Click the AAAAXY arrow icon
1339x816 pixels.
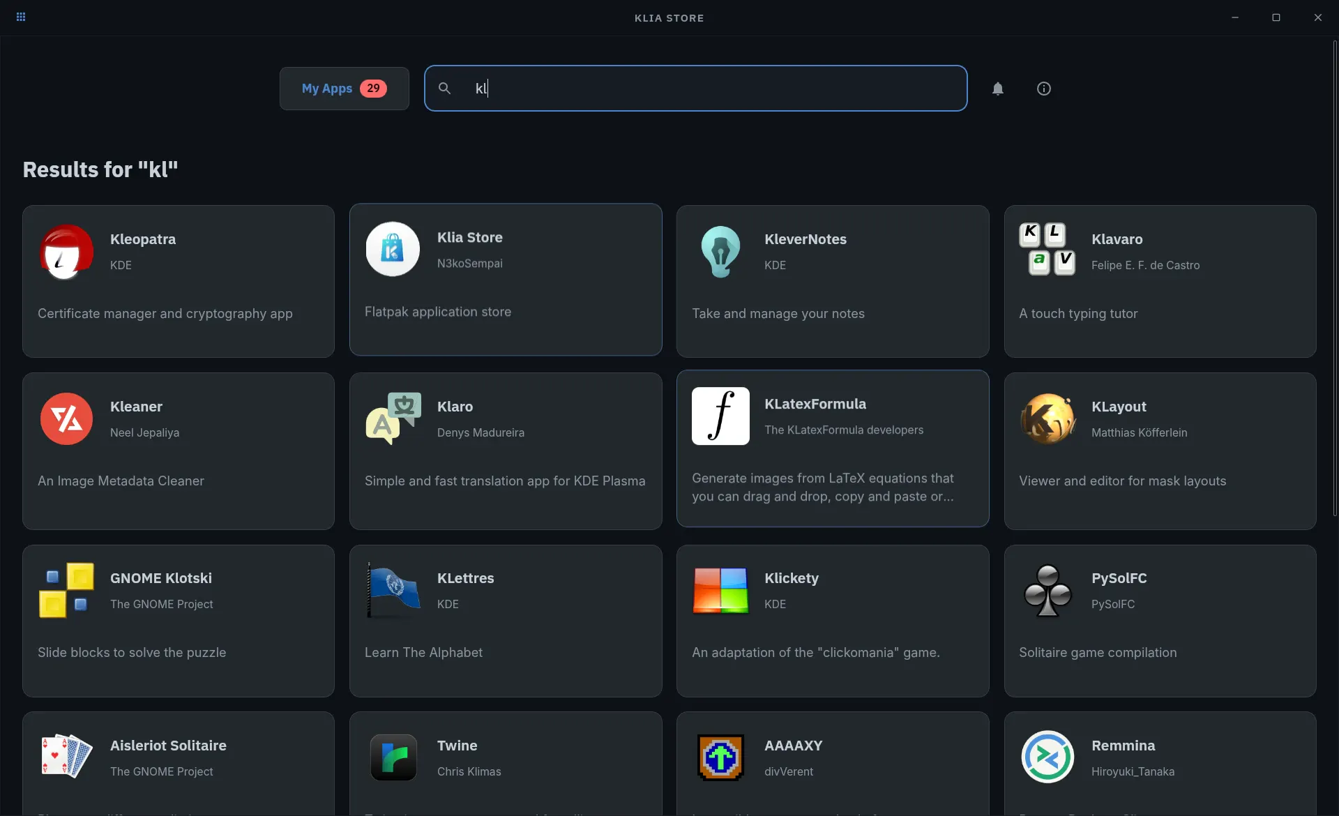pos(720,757)
